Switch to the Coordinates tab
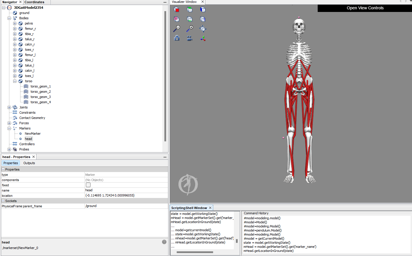 (34, 2)
